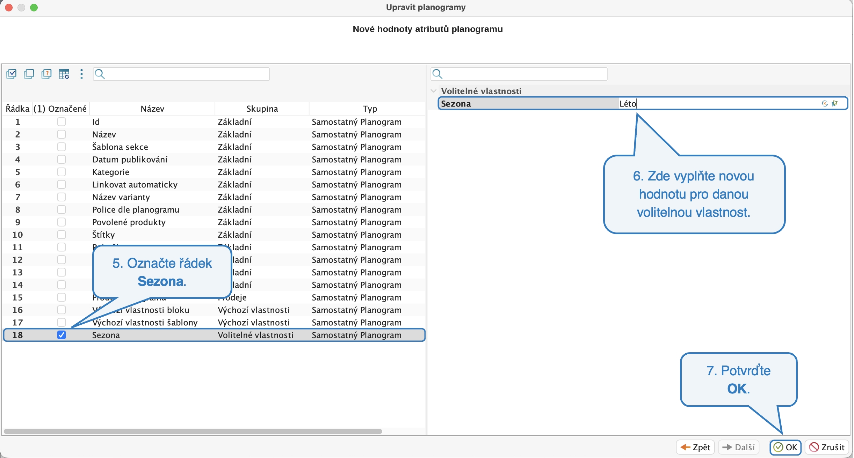Click the red prohibited icon on Zrušit
The height and width of the screenshot is (458, 854).
(814, 447)
